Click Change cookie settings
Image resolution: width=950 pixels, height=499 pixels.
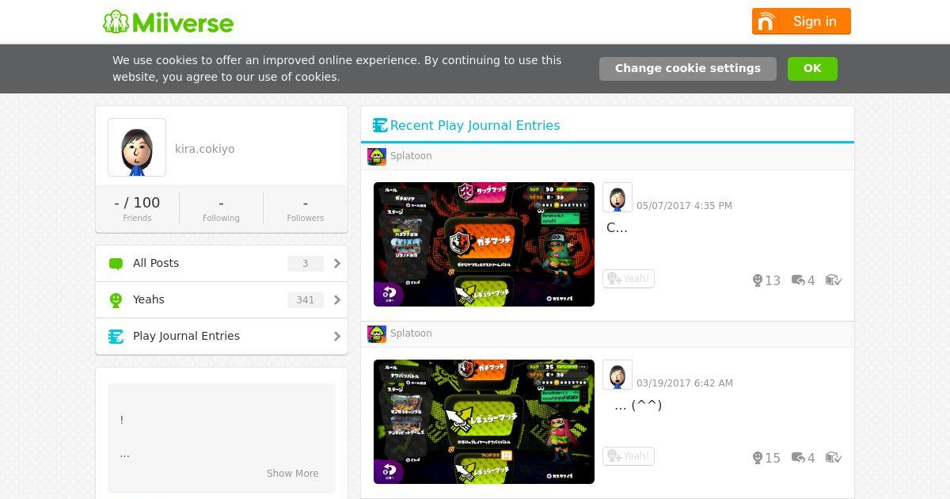pyautogui.click(x=687, y=69)
